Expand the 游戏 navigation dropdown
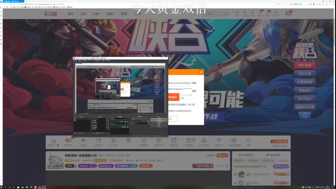 point(125,14)
